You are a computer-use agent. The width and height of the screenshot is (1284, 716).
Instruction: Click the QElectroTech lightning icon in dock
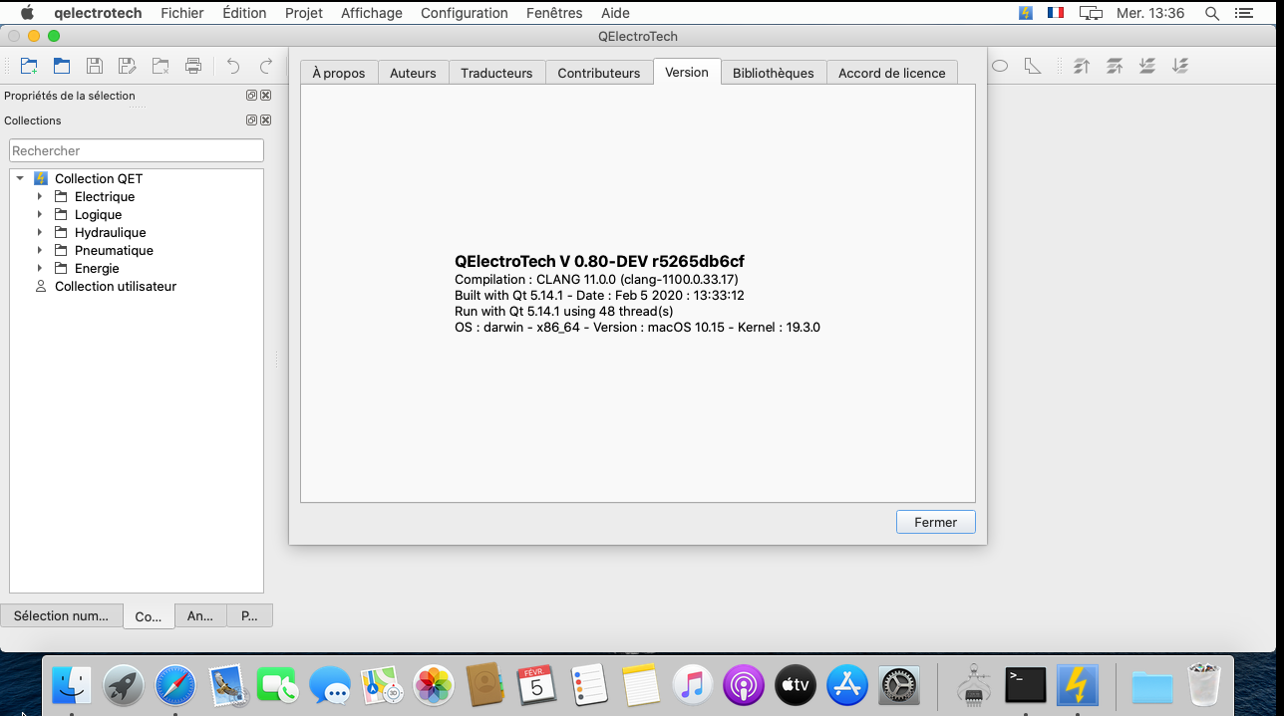pos(1077,685)
